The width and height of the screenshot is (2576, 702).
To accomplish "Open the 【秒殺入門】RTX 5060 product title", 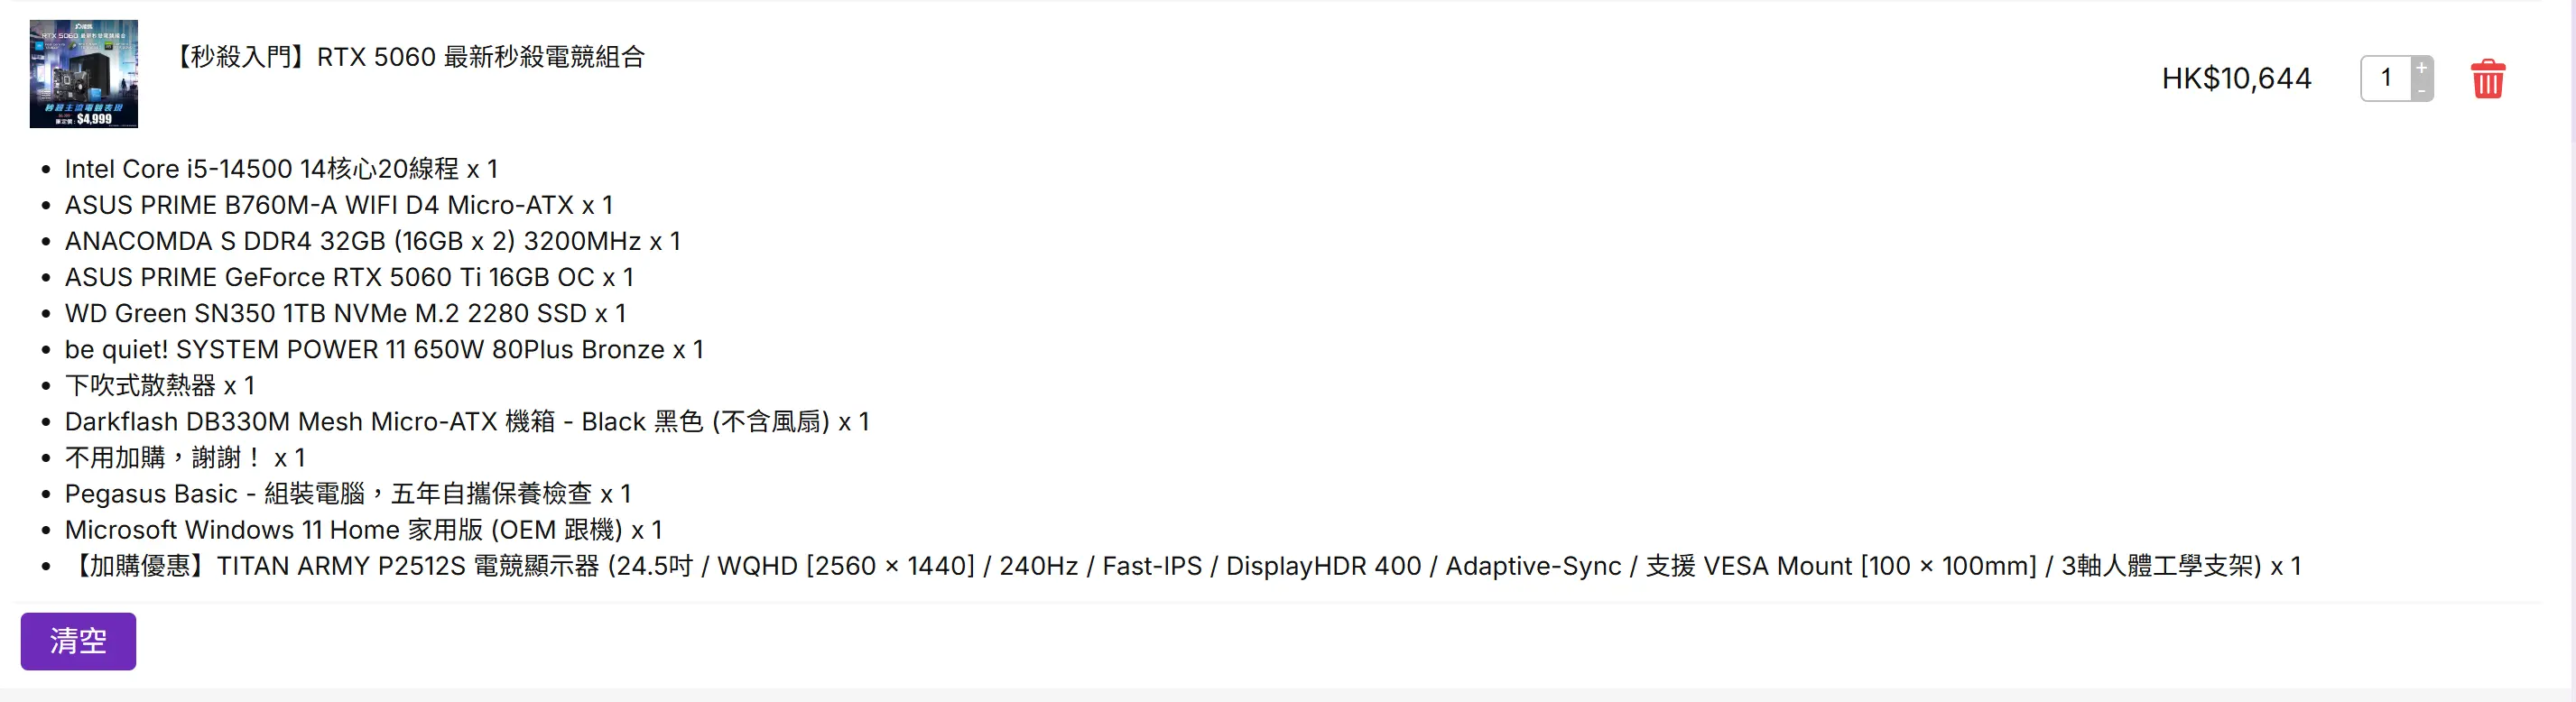I will [408, 57].
